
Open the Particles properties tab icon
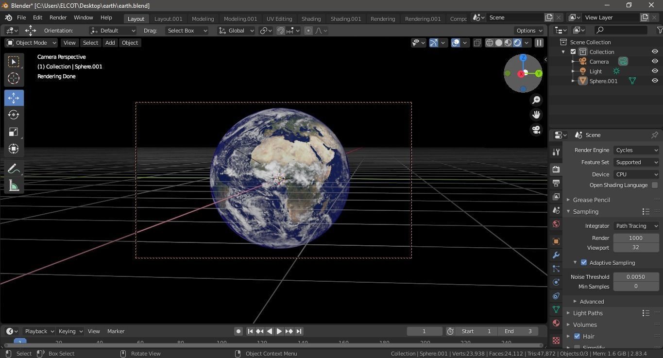click(556, 269)
